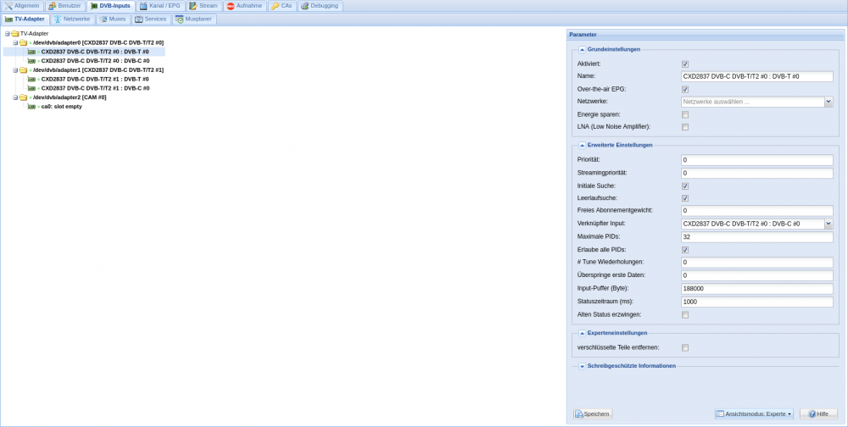
Task: Show the Services sub-tab
Action: 151,19
